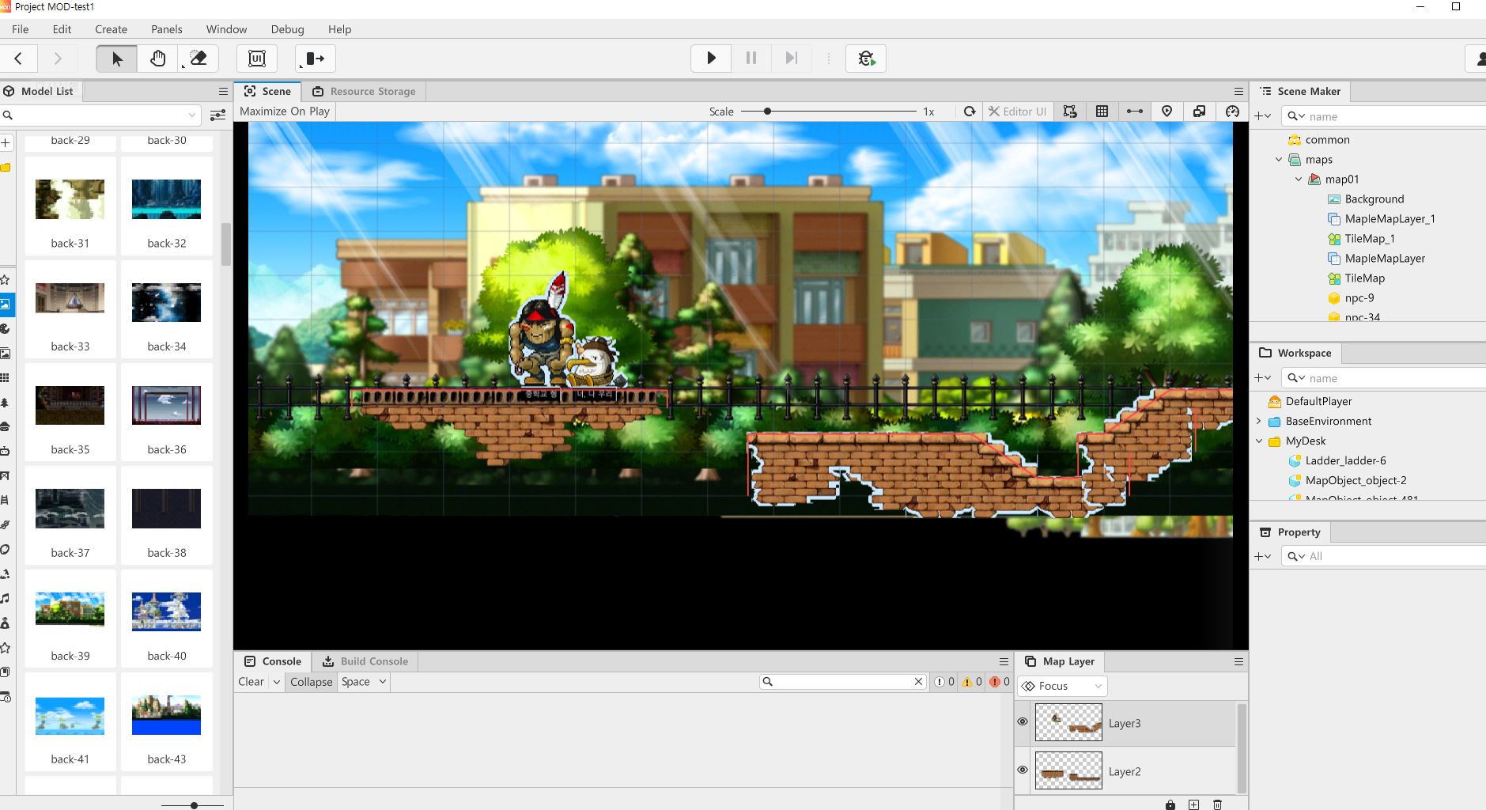Toggle console warning message filter

972,682
